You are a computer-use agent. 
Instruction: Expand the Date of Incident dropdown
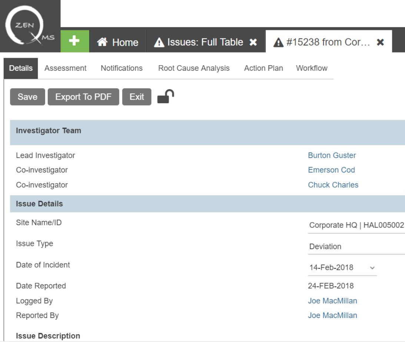tap(372, 268)
